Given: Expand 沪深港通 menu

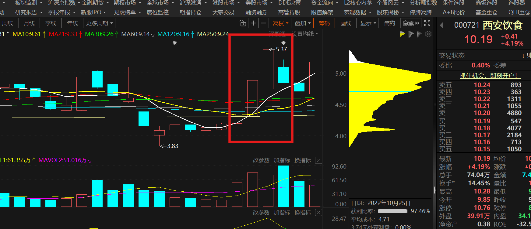Looking at the screenshot, I should tap(193, 3).
